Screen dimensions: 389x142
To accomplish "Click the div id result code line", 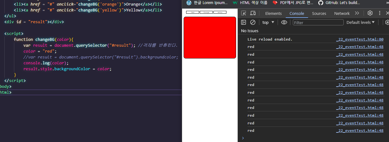I will 34,22.
